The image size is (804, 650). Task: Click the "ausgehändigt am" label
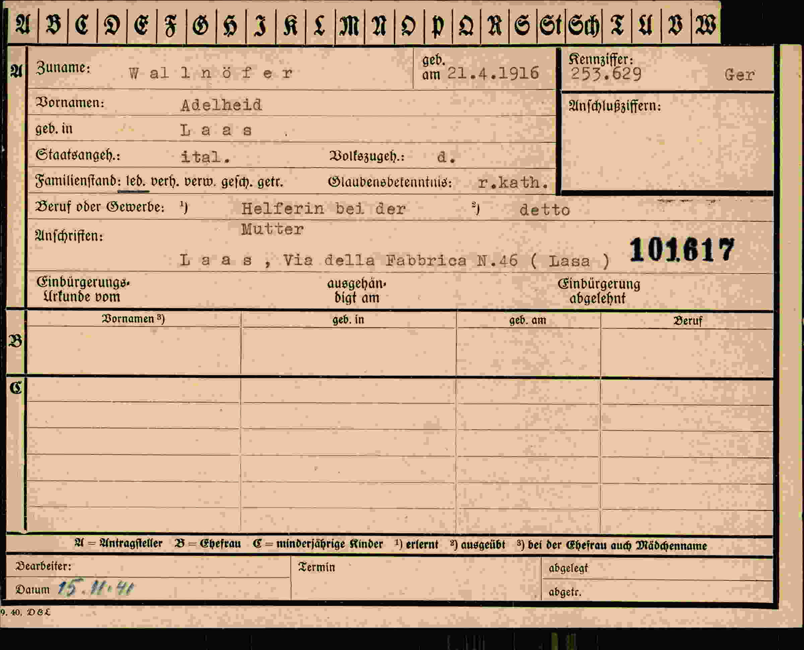coord(356,290)
